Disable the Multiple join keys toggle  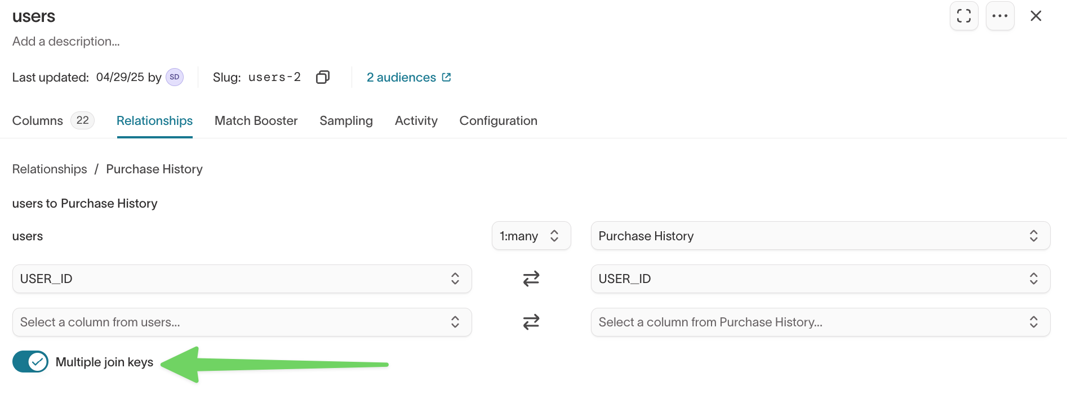point(30,362)
